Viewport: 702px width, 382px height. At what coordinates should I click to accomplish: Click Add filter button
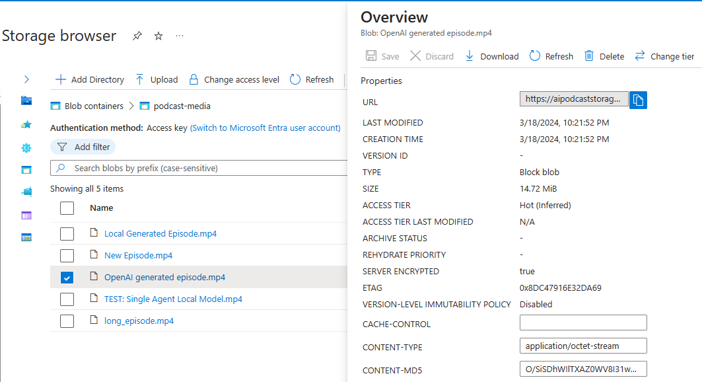coord(83,147)
